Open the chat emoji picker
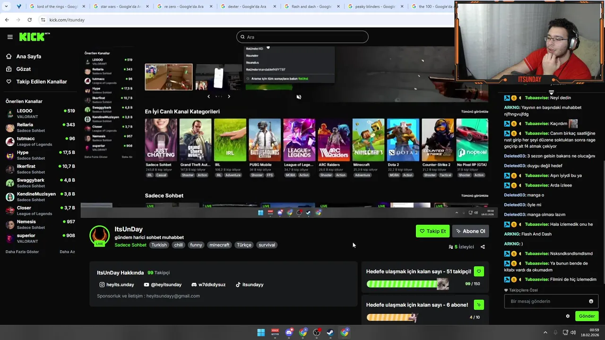Screen dimensions: 605x340 591,301
